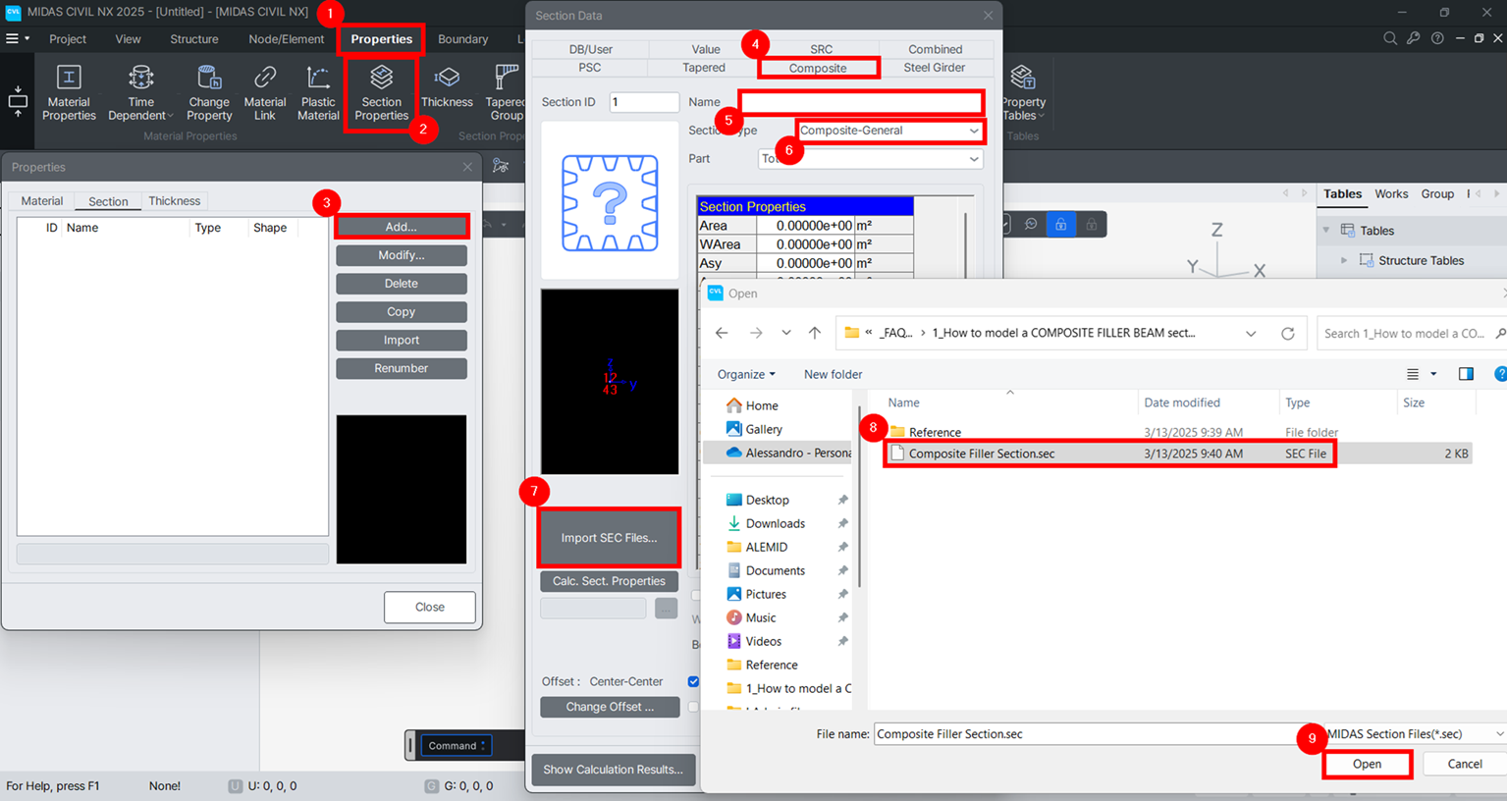The height and width of the screenshot is (801, 1507).
Task: Go back in the Open dialog
Action: (722, 333)
